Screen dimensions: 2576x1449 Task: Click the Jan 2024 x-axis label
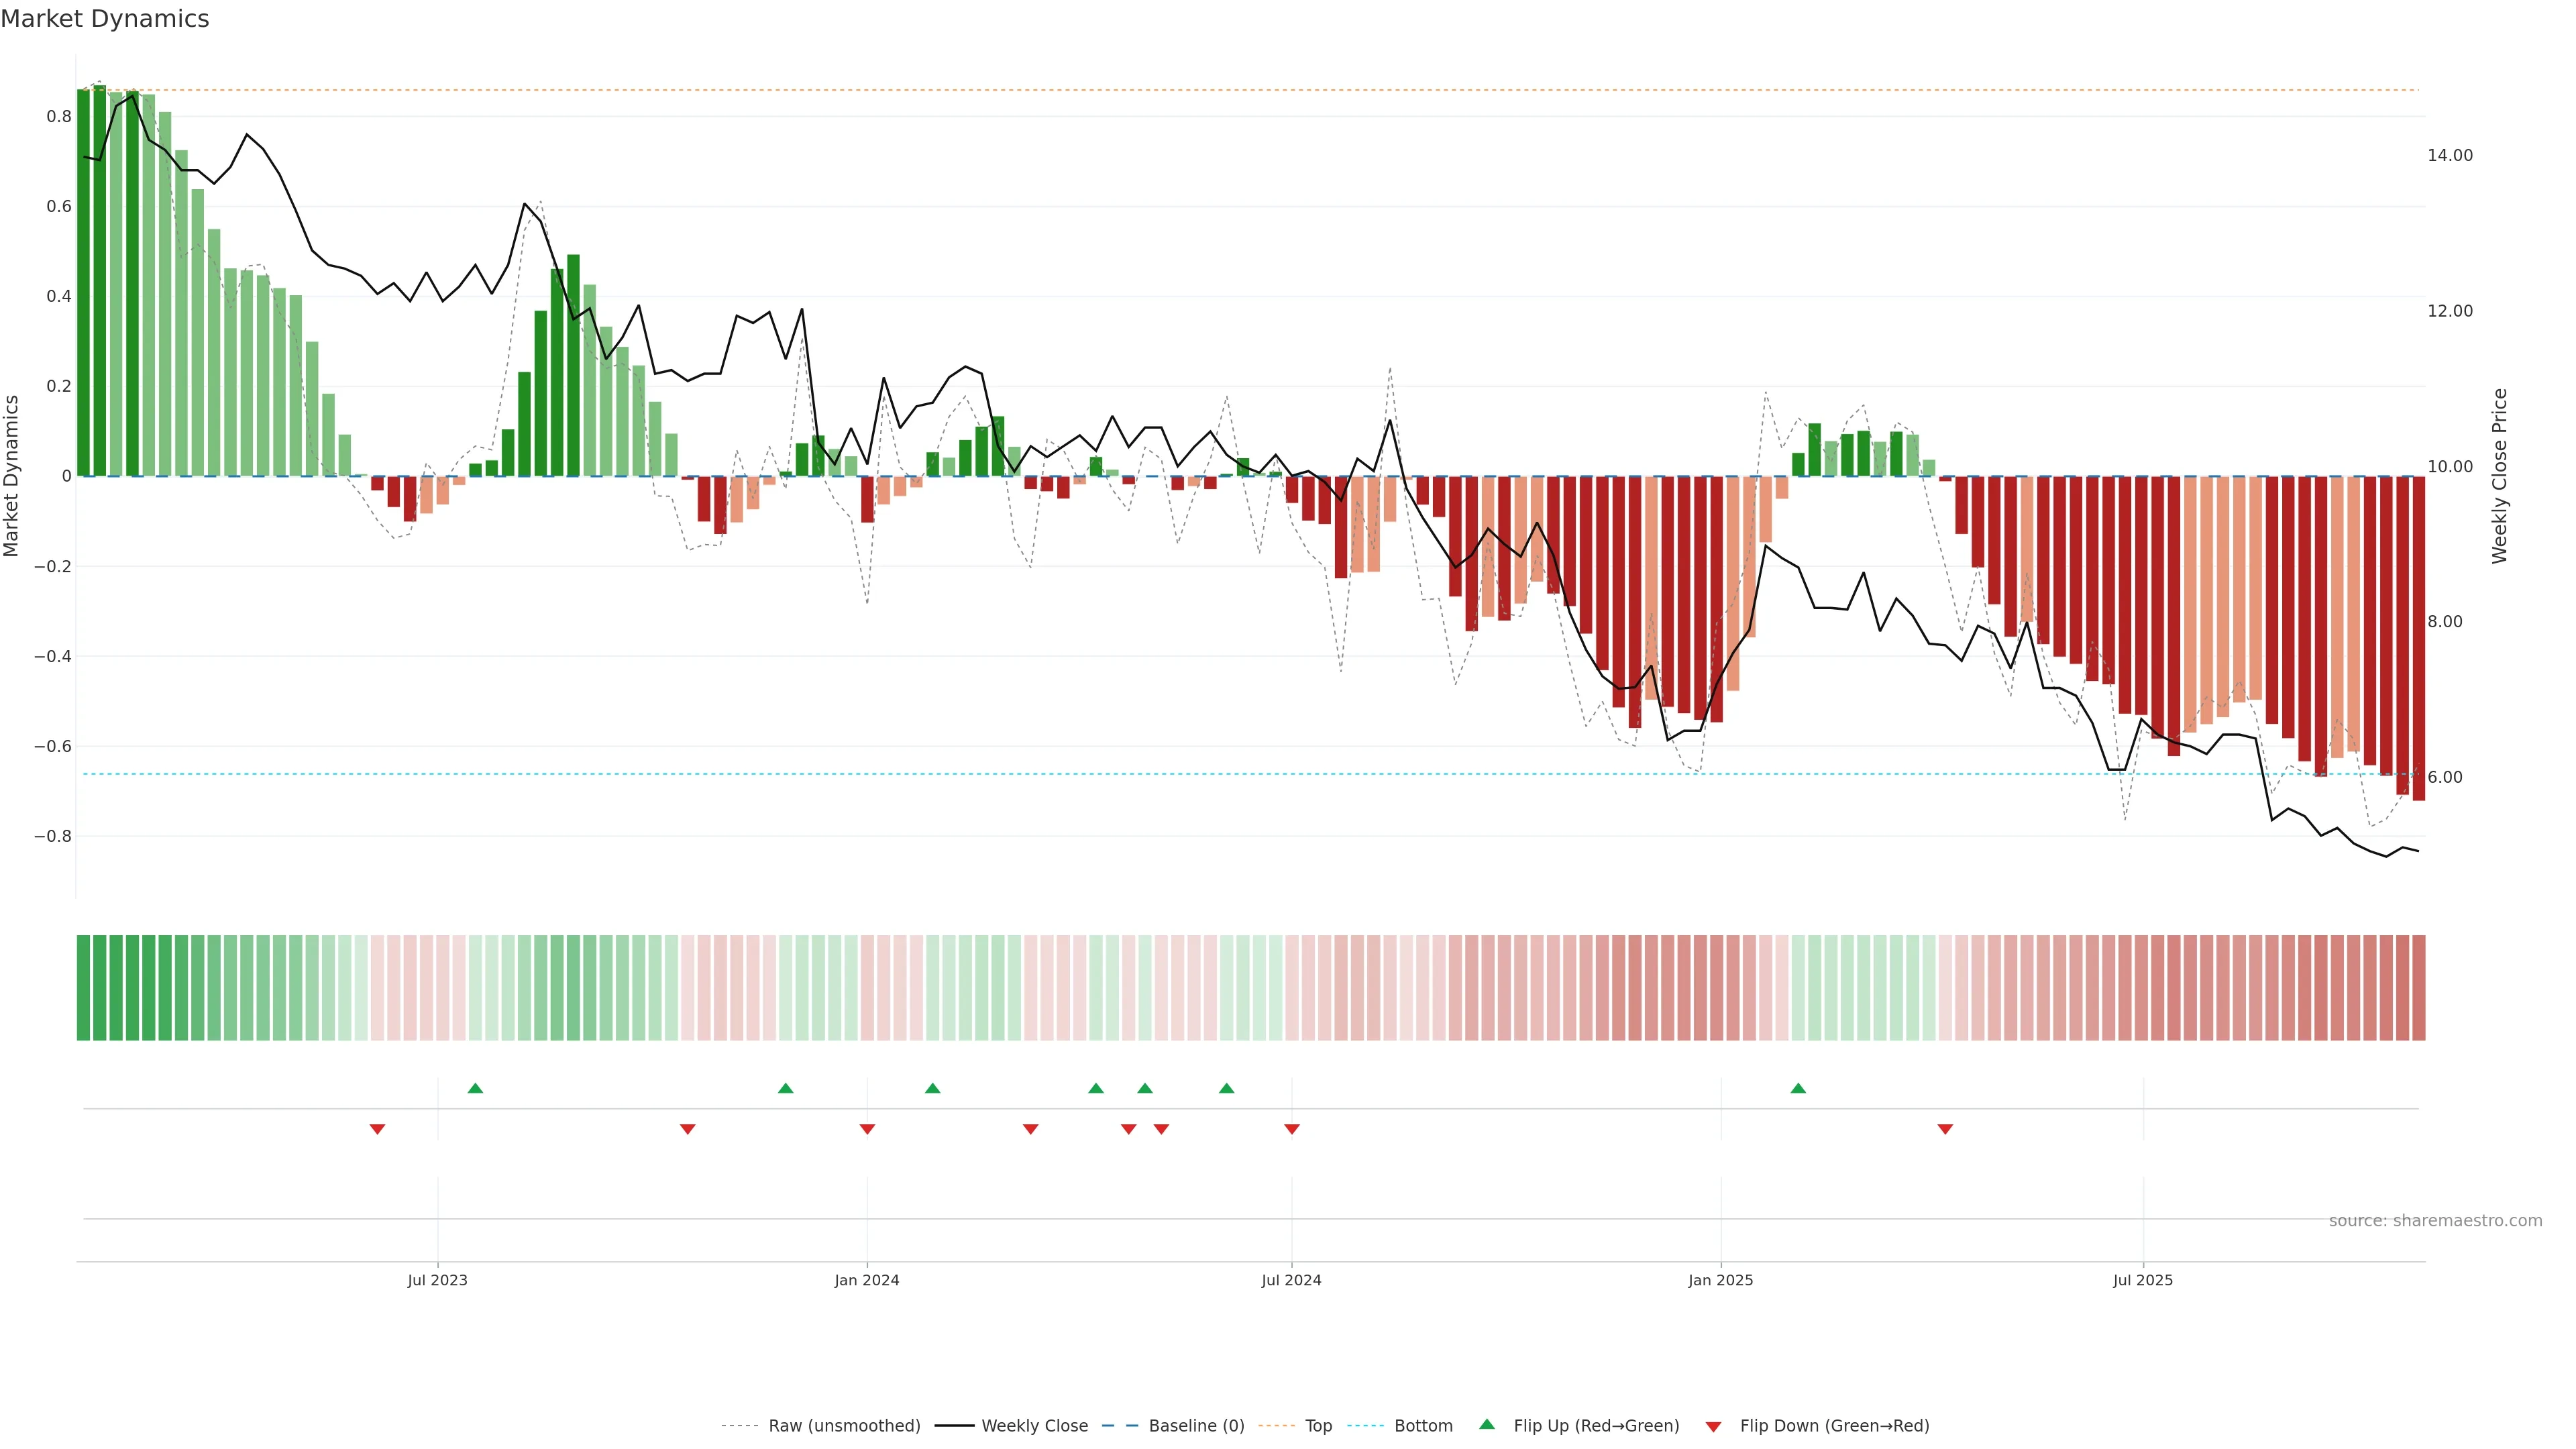[867, 1280]
